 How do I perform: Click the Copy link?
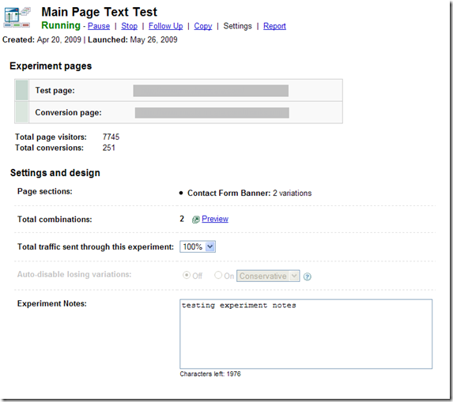[203, 26]
